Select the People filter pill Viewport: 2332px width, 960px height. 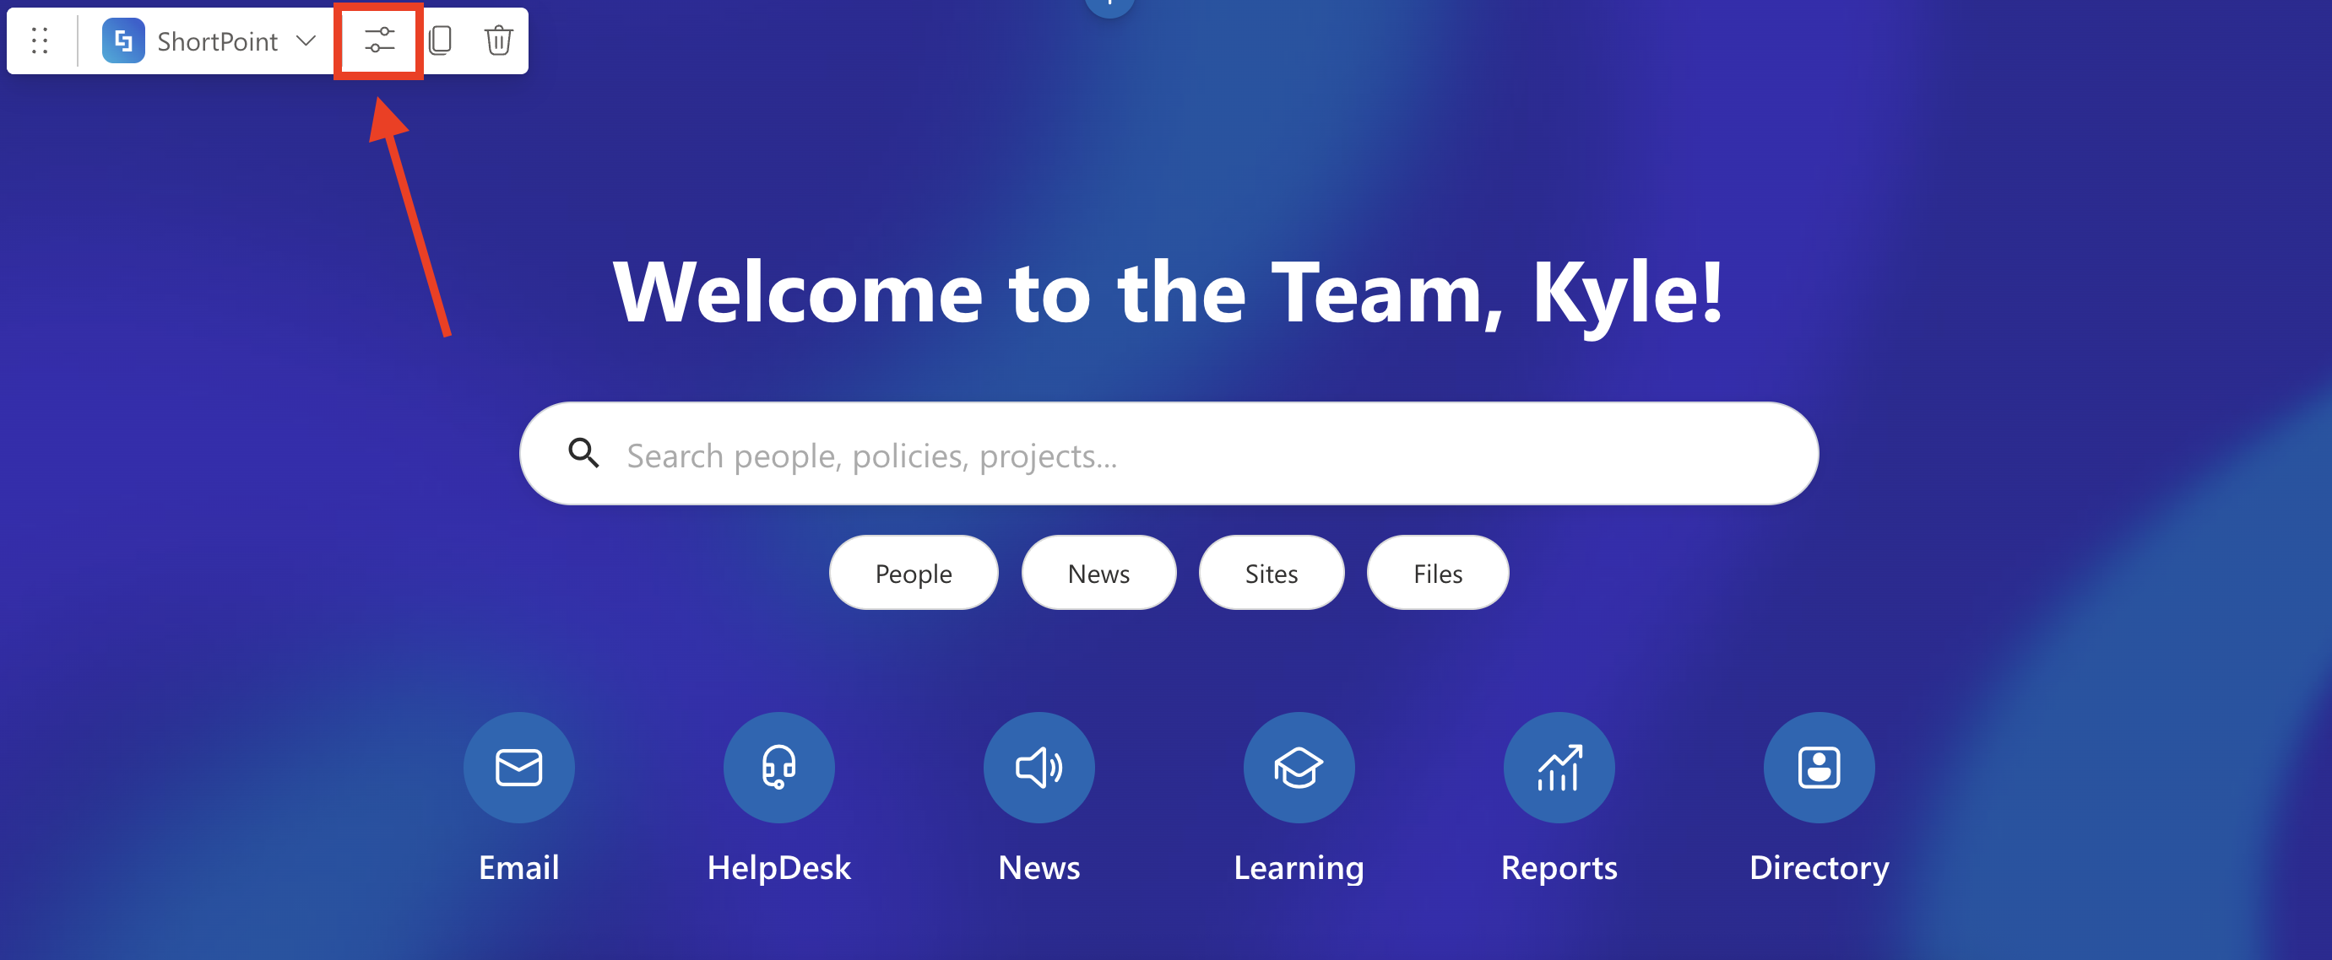click(913, 573)
